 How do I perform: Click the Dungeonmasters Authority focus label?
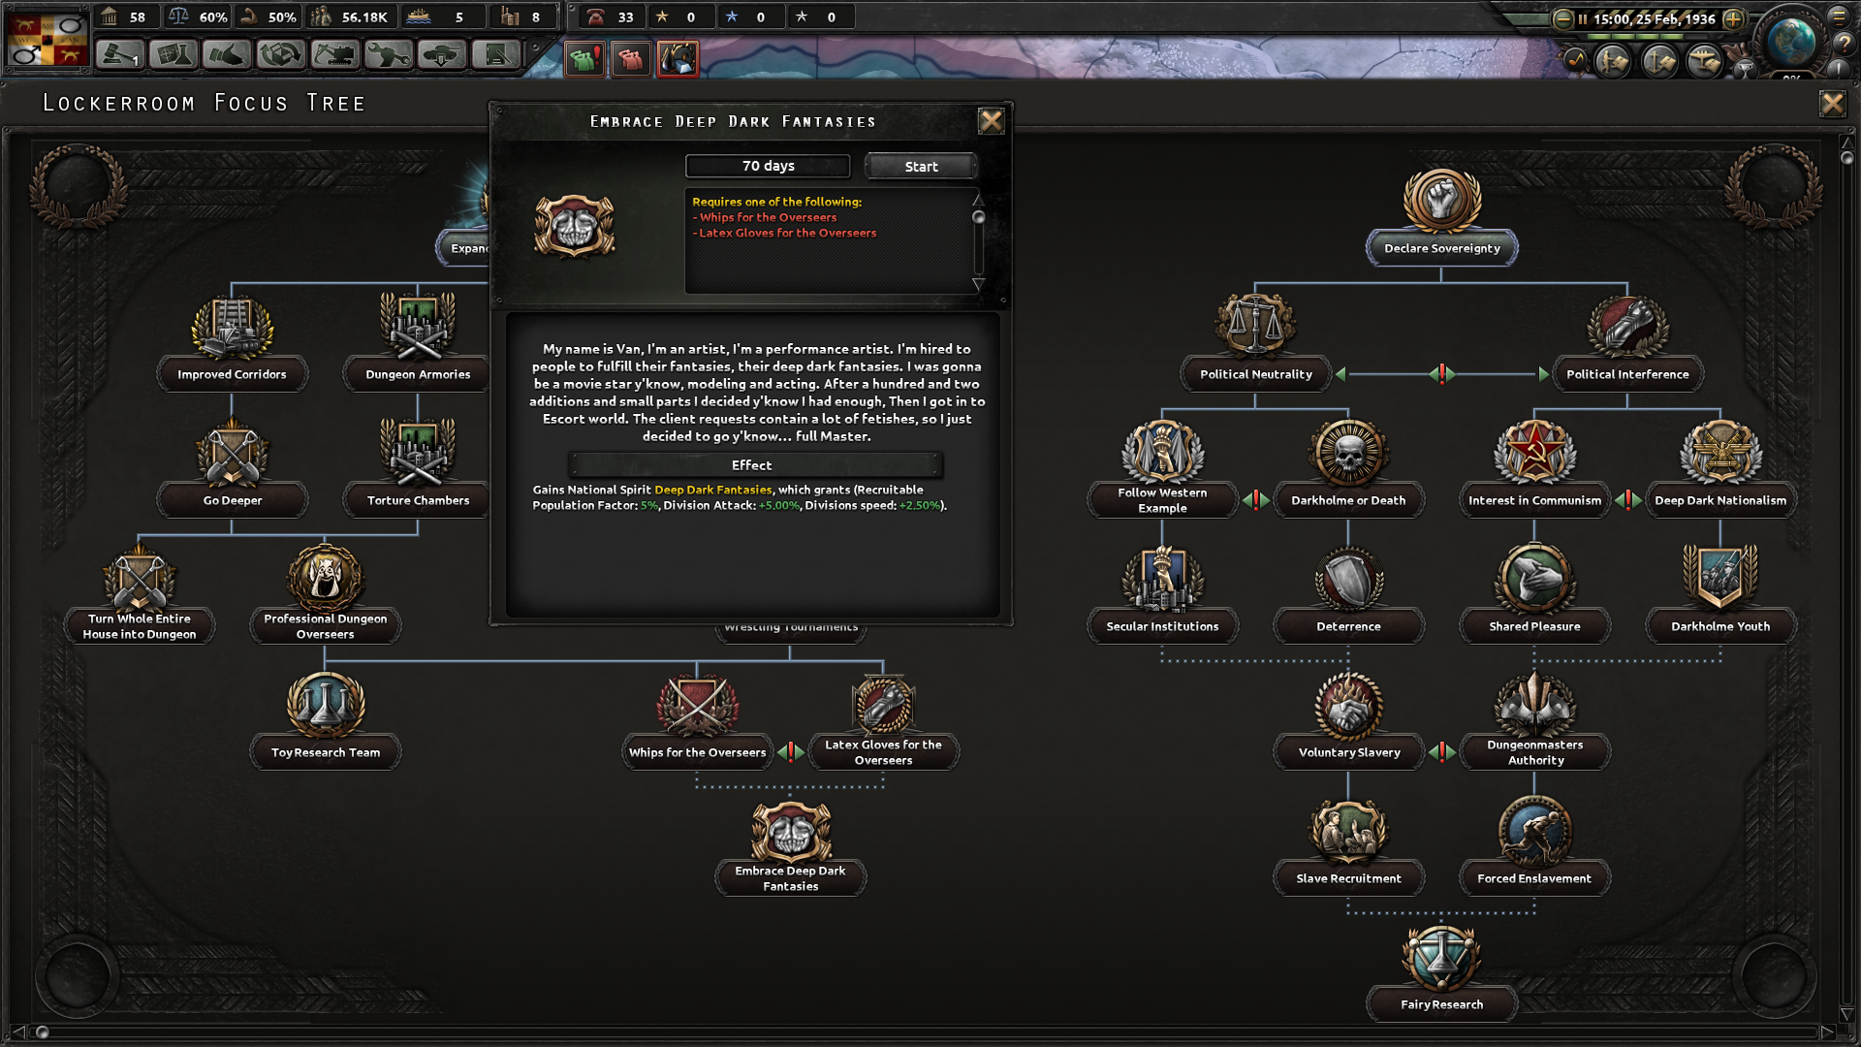(1534, 752)
